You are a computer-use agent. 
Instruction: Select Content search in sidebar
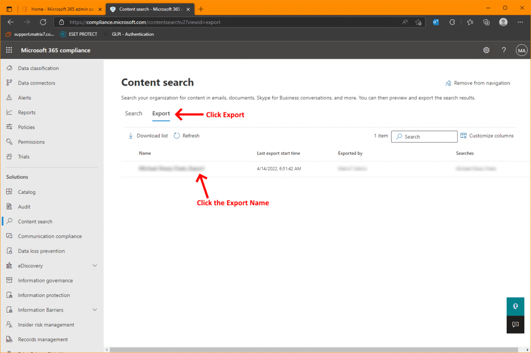(x=35, y=221)
